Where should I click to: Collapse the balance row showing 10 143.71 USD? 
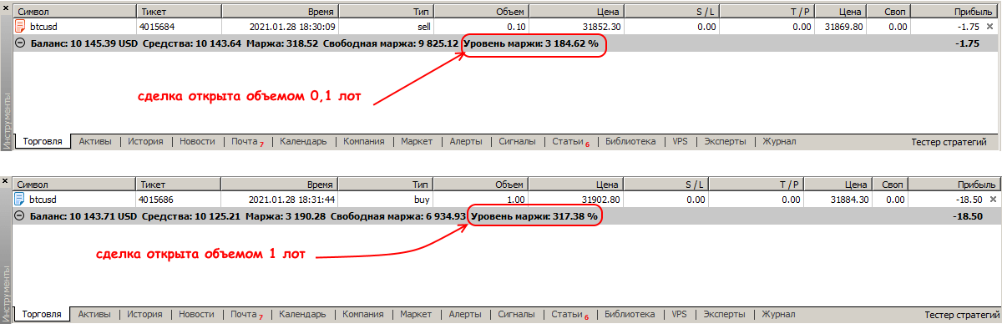click(x=21, y=216)
